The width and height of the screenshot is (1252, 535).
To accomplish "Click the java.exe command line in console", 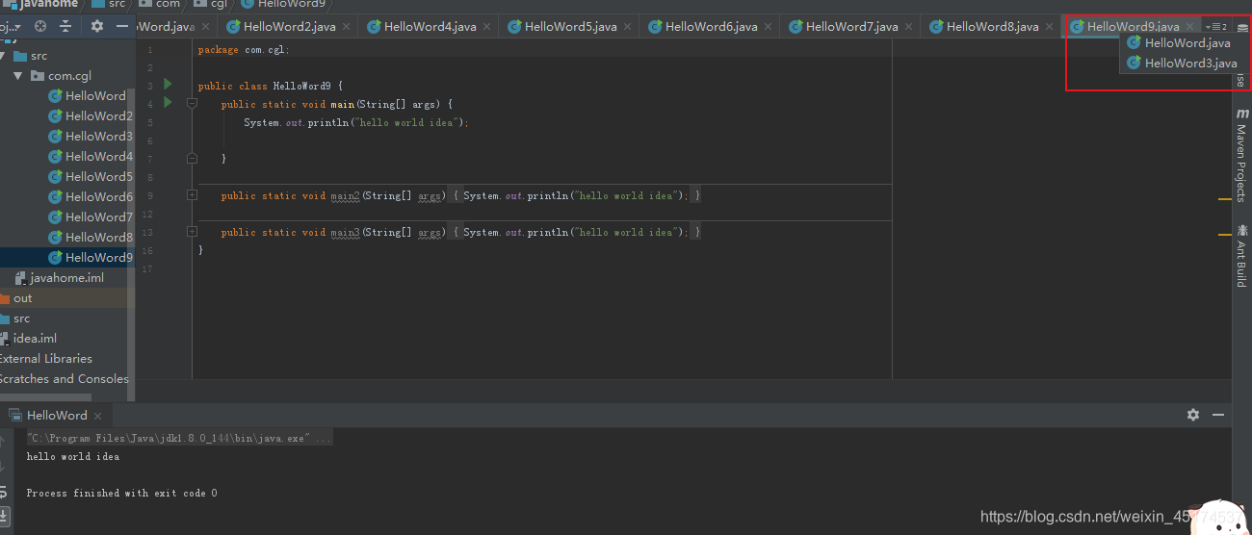I will click(x=179, y=438).
